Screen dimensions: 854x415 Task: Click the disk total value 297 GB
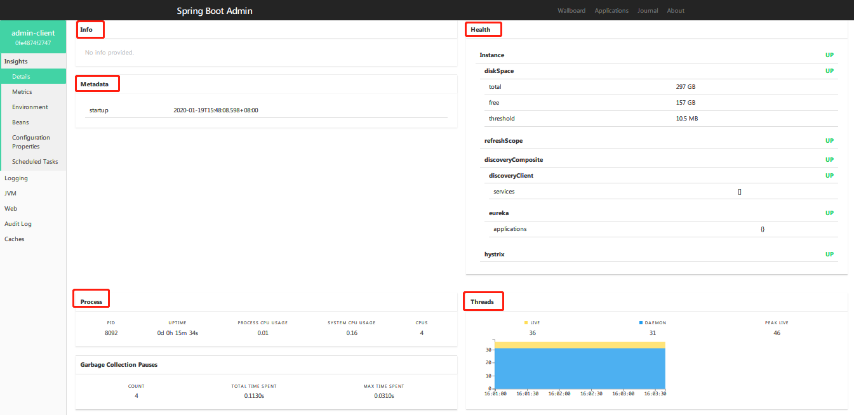[686, 87]
